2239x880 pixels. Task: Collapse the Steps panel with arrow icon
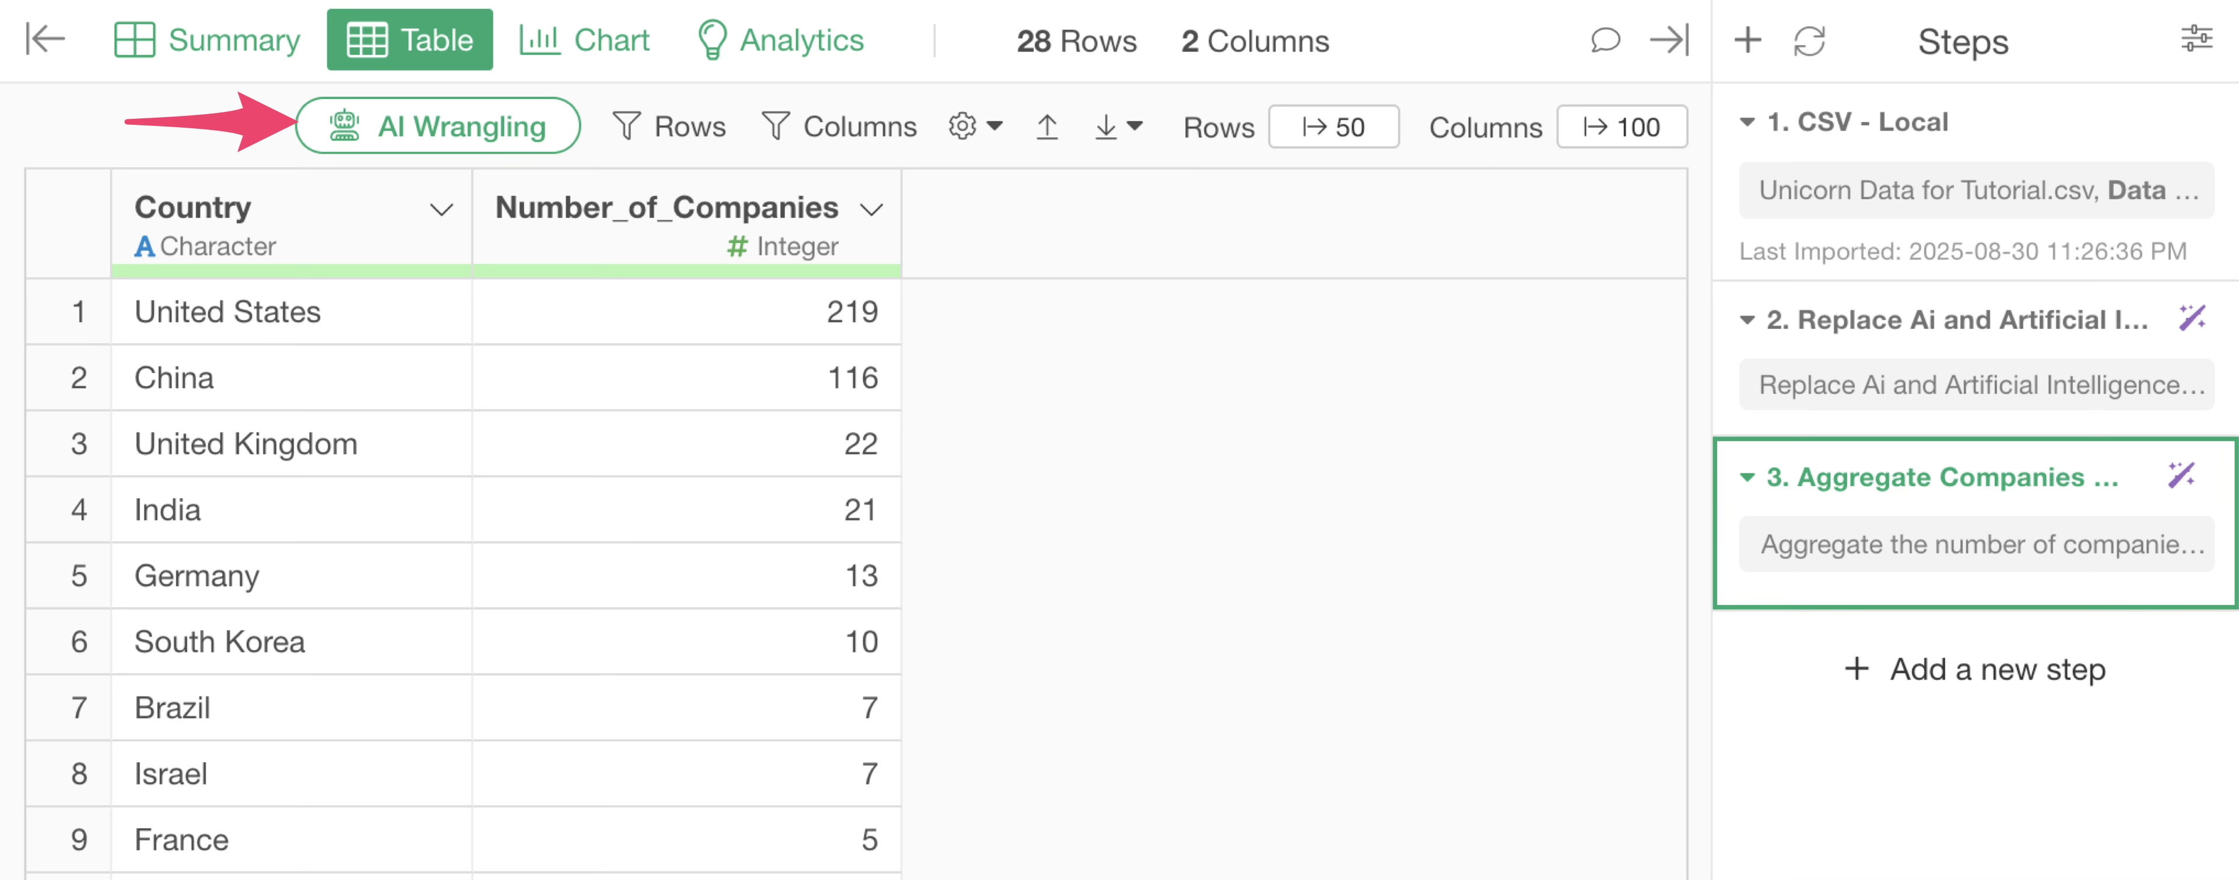[x=1669, y=40]
